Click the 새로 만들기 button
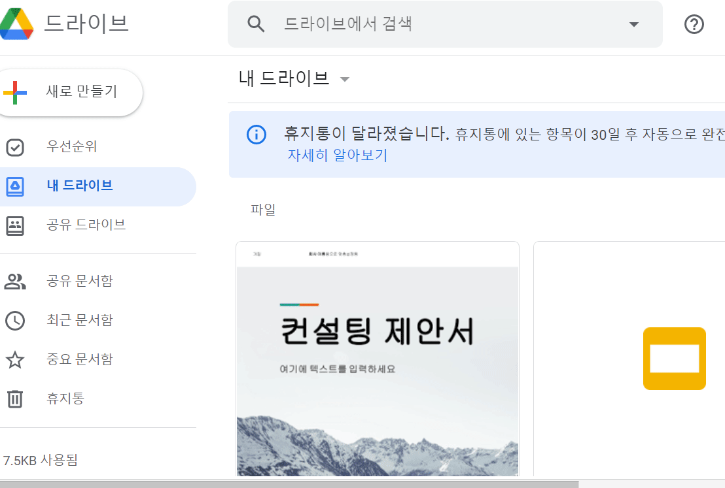Viewport: 725px width, 488px height. click(71, 92)
